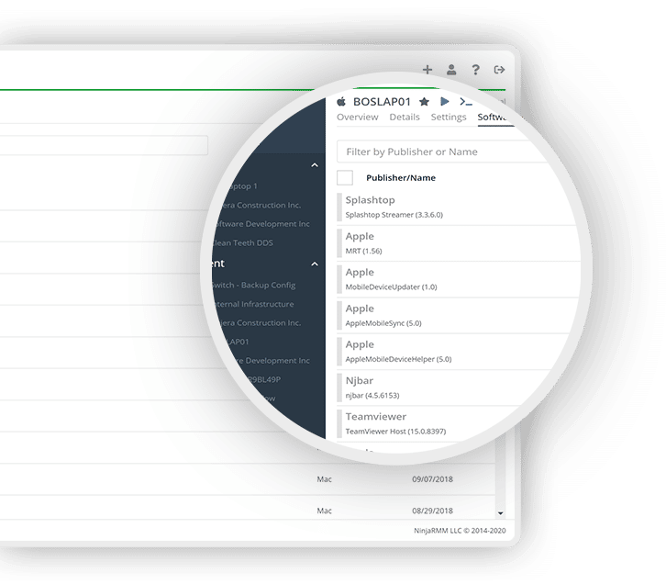
Task: Click the Apple logo next to BOSLAP01
Action: point(341,102)
